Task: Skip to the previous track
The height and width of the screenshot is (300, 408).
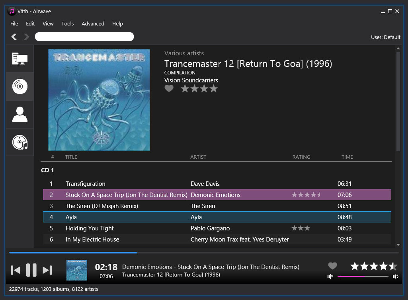Action: 15,270
